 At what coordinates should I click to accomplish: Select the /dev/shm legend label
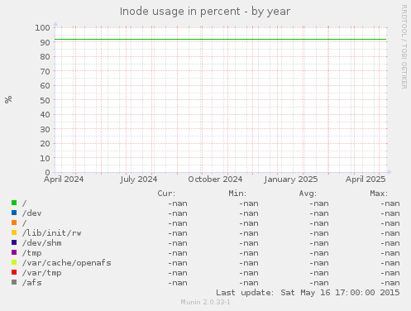(42, 243)
